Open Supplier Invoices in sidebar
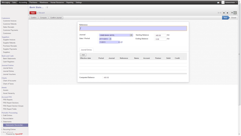Screen dimensions: 241x136 (x=9, y=40)
